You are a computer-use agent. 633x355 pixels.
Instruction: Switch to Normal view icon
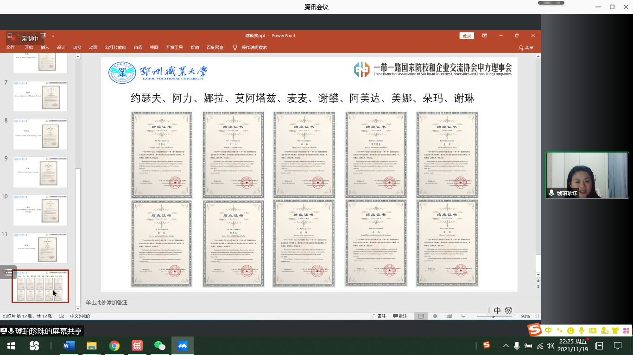(x=421, y=316)
